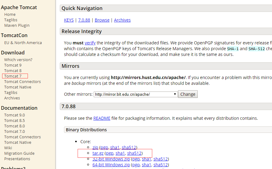This screenshot has height=169, width=272.
Task: Open pgp signature for 32-bit Windows zip
Action: (136, 159)
